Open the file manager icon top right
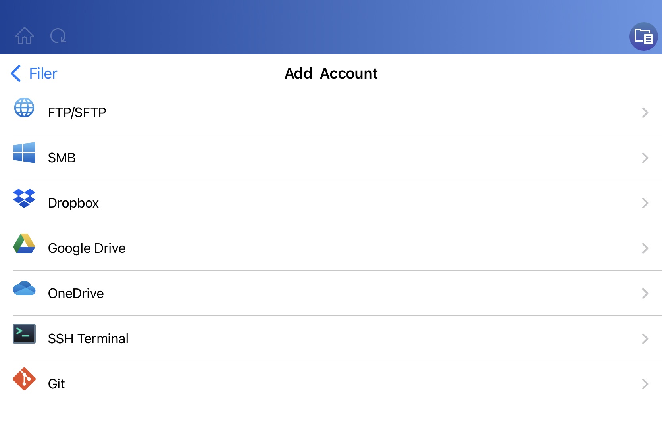662x423 pixels. pyautogui.click(x=644, y=37)
